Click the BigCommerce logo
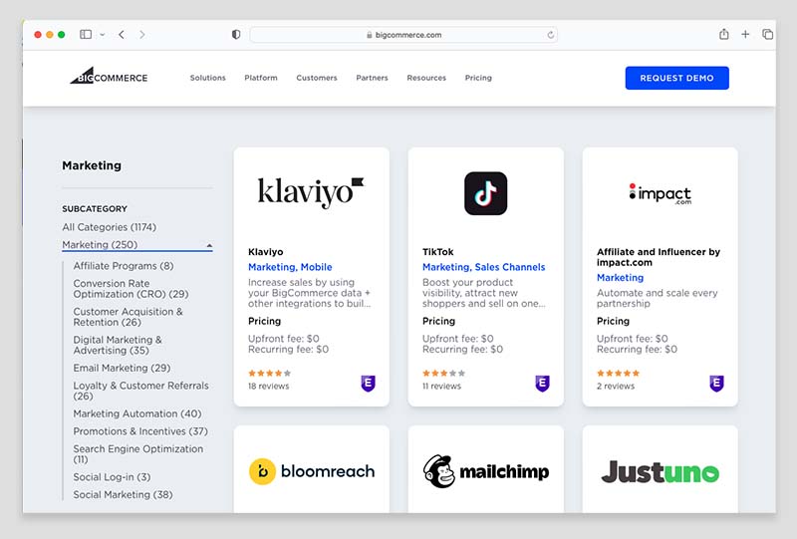797x539 pixels. click(x=109, y=76)
